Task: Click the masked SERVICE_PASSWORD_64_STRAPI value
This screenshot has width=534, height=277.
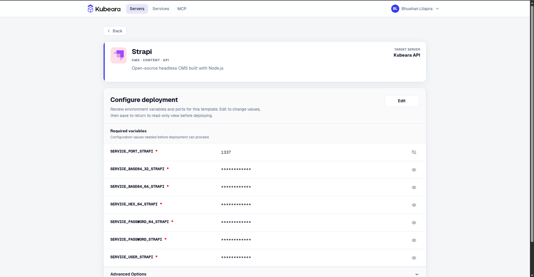Action: (x=236, y=222)
